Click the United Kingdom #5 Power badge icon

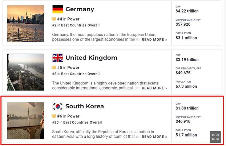pos(54,67)
